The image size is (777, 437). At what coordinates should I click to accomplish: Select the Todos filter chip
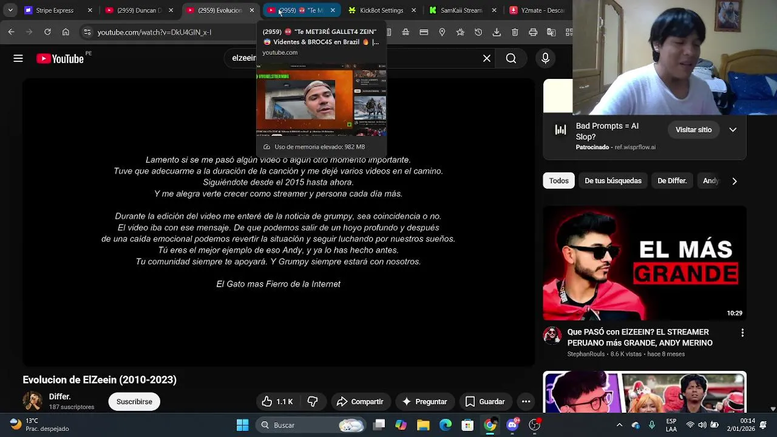coord(559,181)
